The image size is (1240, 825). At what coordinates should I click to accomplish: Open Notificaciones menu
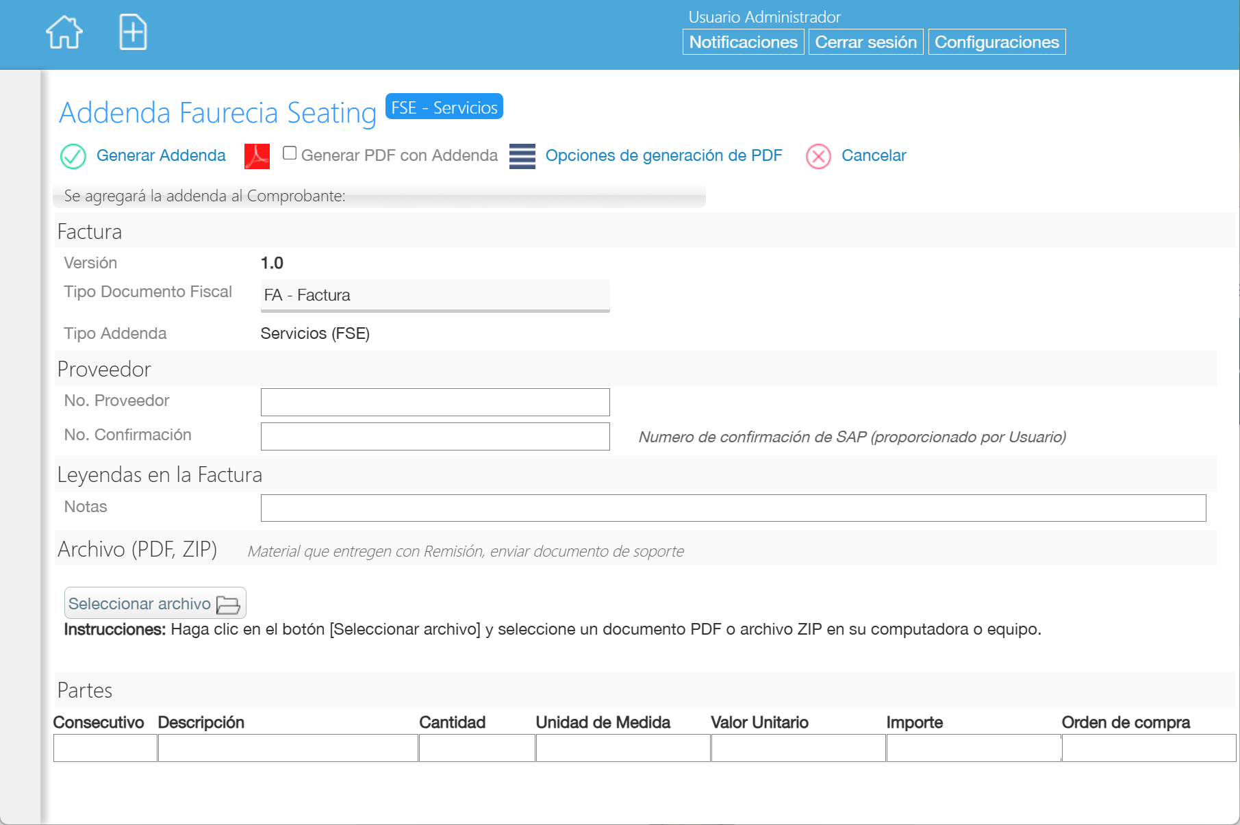(x=743, y=42)
